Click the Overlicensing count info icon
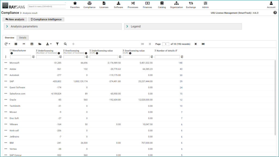The height and width of the screenshot is (157, 279). click(x=86, y=53)
